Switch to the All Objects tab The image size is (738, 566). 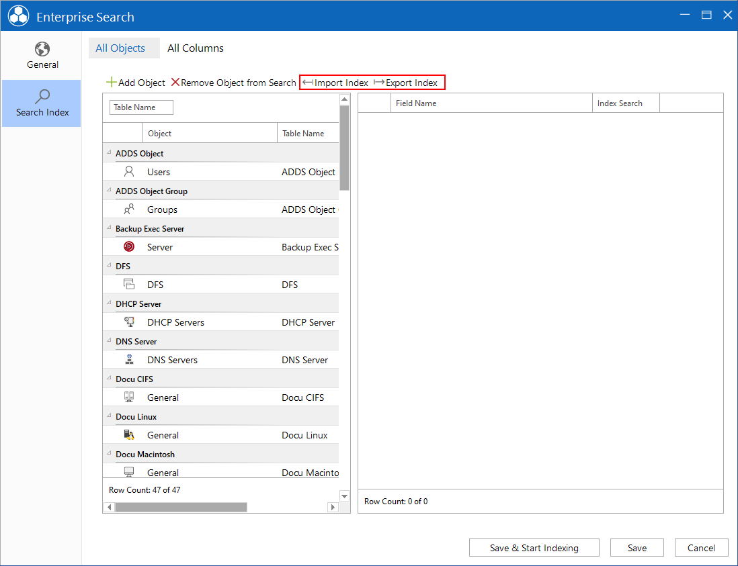point(124,48)
